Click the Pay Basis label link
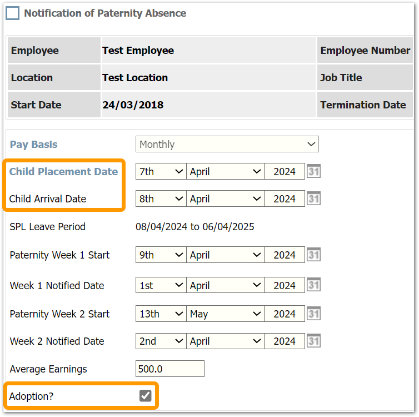The image size is (419, 417). point(33,145)
